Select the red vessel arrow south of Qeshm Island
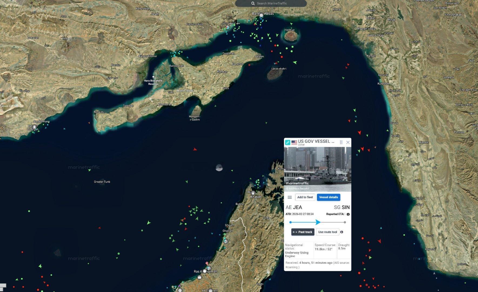The width and height of the screenshot is (478, 292). 195,149
